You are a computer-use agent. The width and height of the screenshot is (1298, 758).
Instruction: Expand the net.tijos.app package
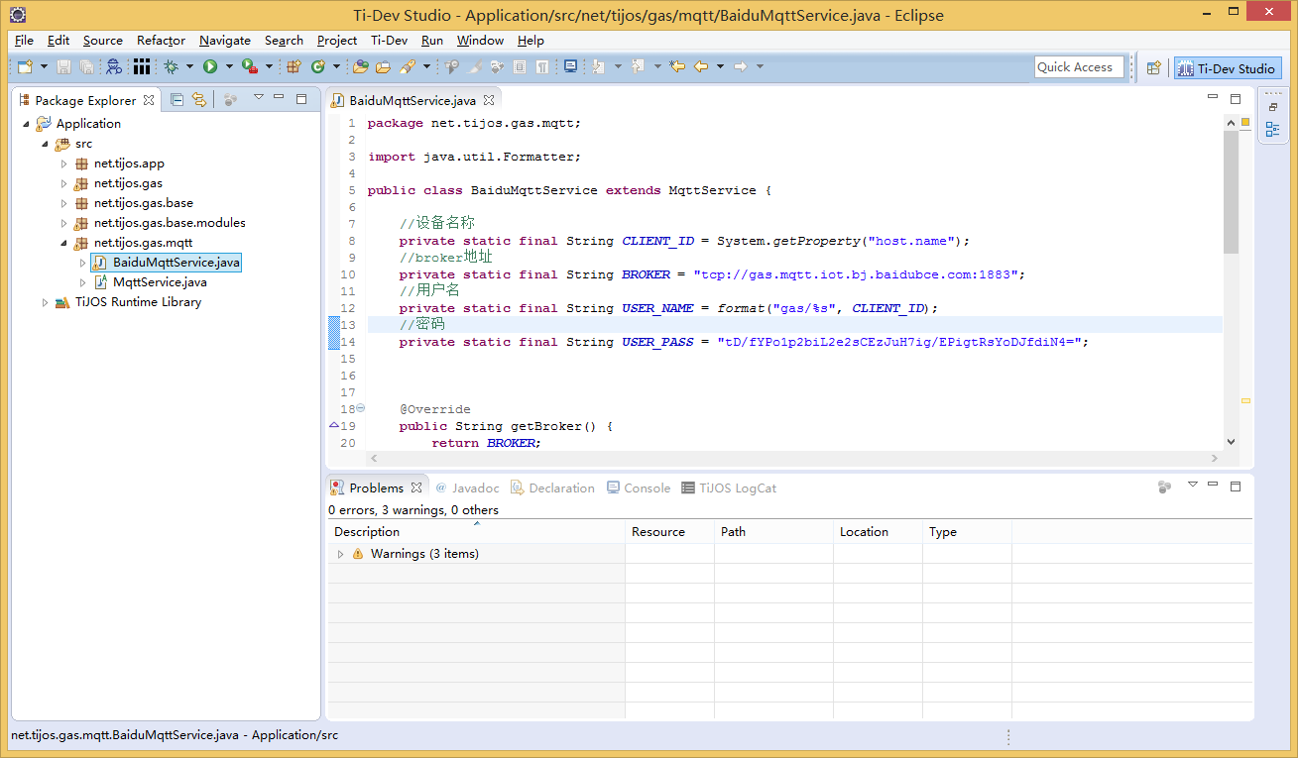click(x=64, y=163)
